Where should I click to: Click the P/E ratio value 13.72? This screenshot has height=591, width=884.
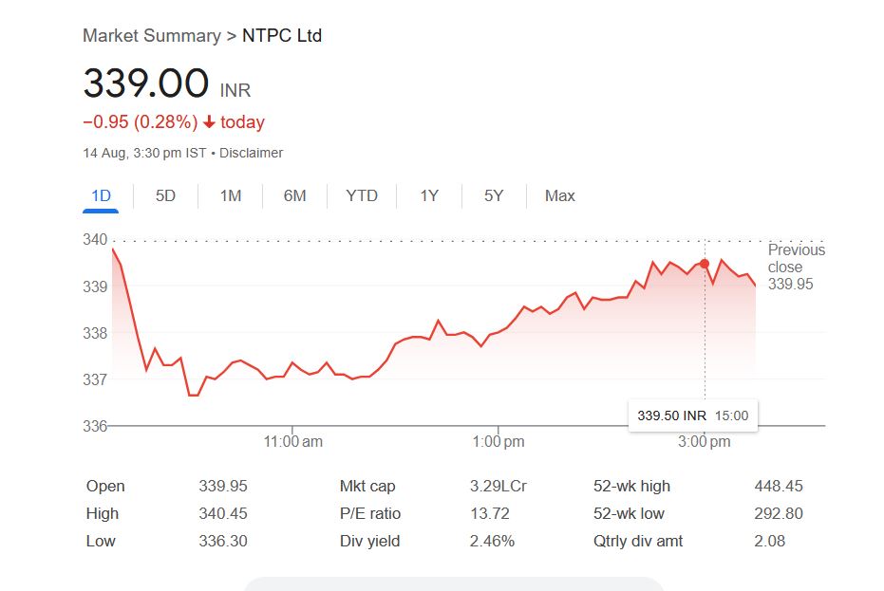(489, 514)
